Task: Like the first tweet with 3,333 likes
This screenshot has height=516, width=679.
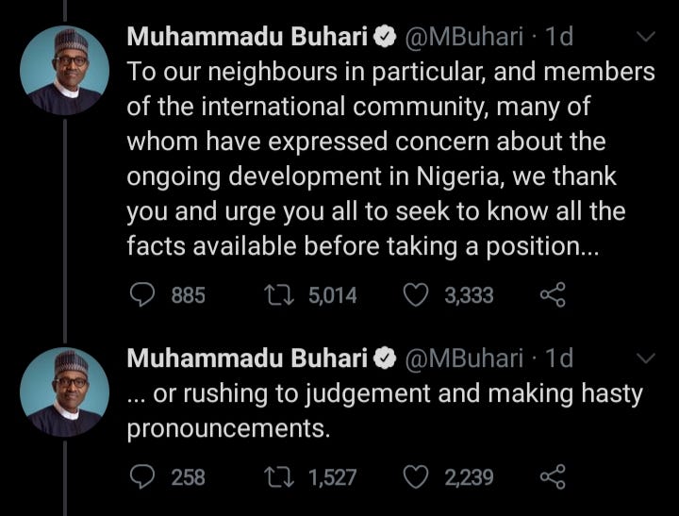Action: click(x=416, y=296)
